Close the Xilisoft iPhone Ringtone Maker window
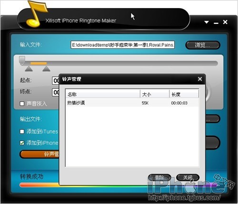238x204 pixels. point(225,22)
